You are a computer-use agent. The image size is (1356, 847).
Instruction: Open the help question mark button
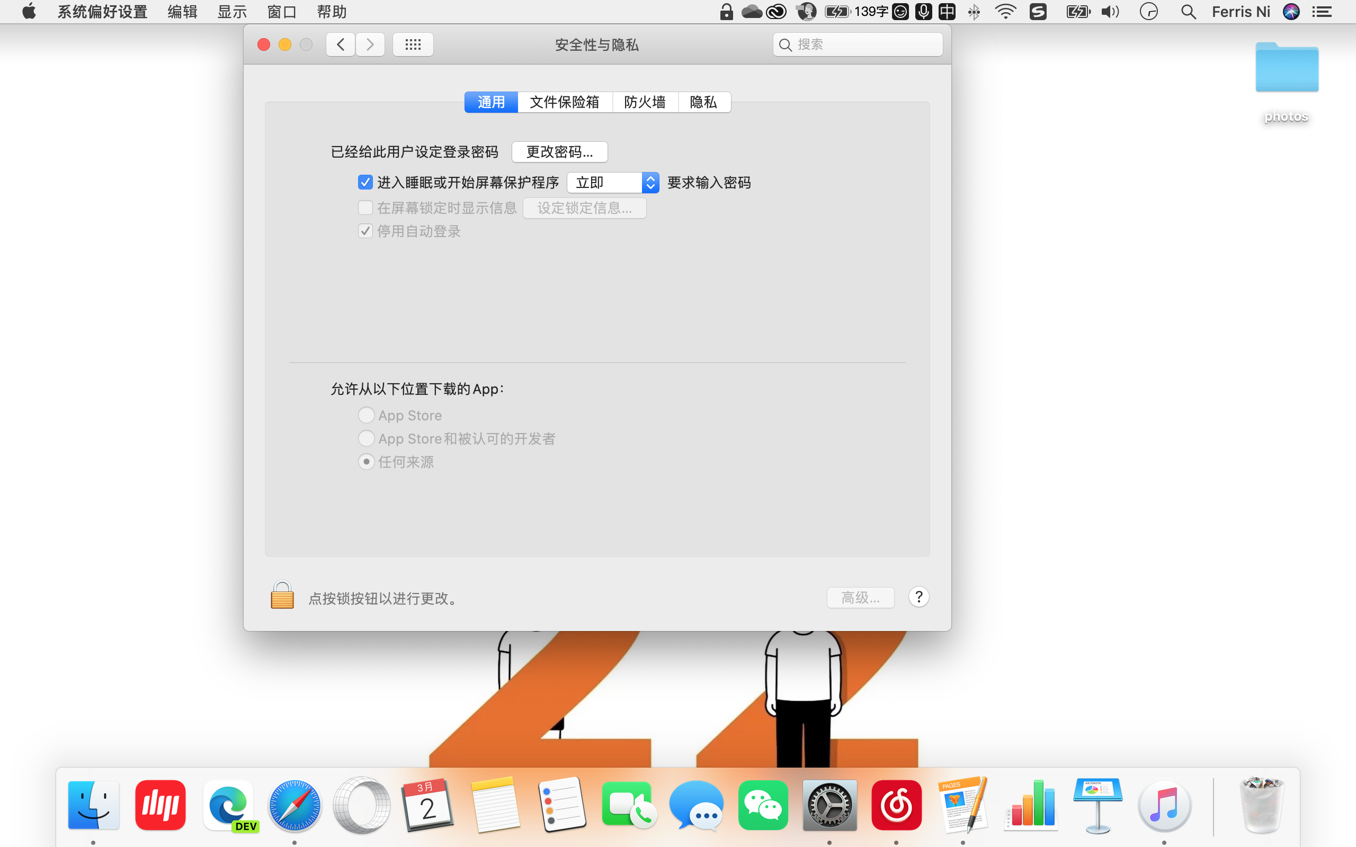pyautogui.click(x=918, y=597)
